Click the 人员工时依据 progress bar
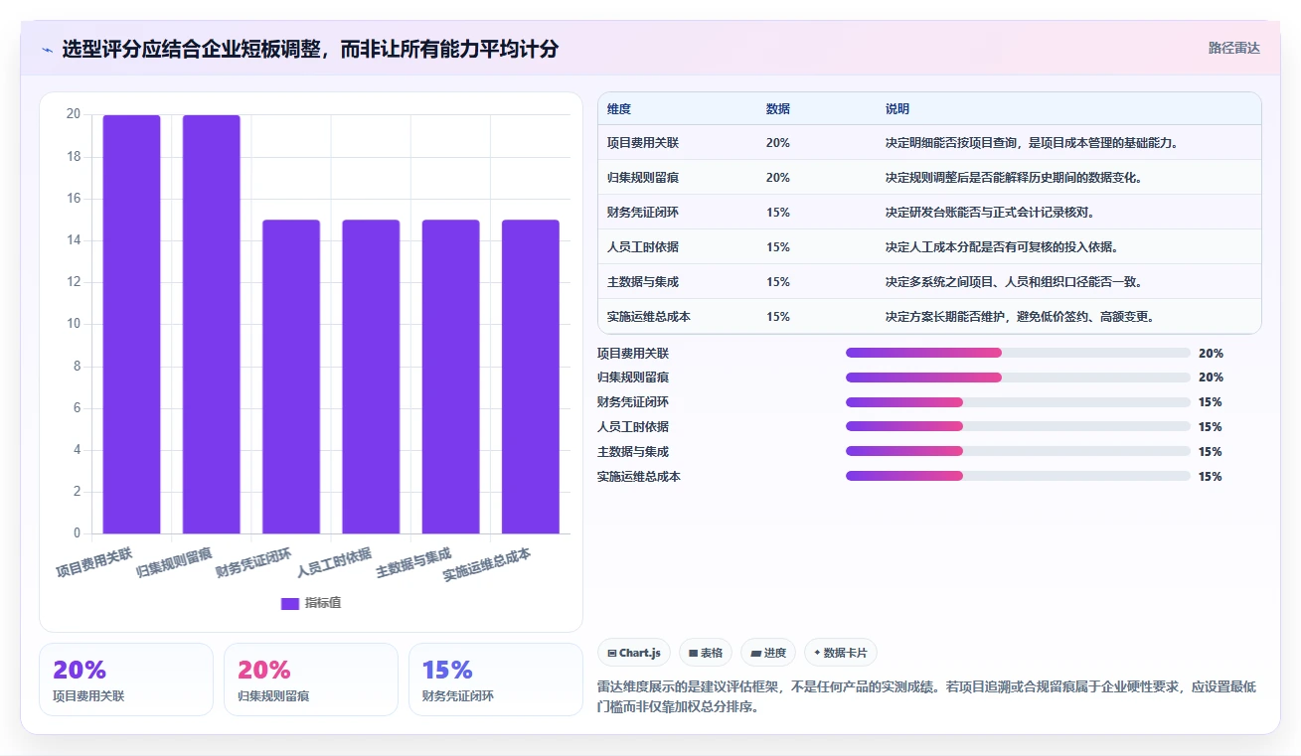Viewport: 1301px width, 756px height. (x=1018, y=427)
